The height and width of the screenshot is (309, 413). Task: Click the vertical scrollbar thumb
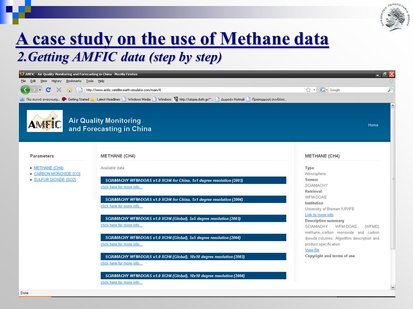(x=393, y=179)
